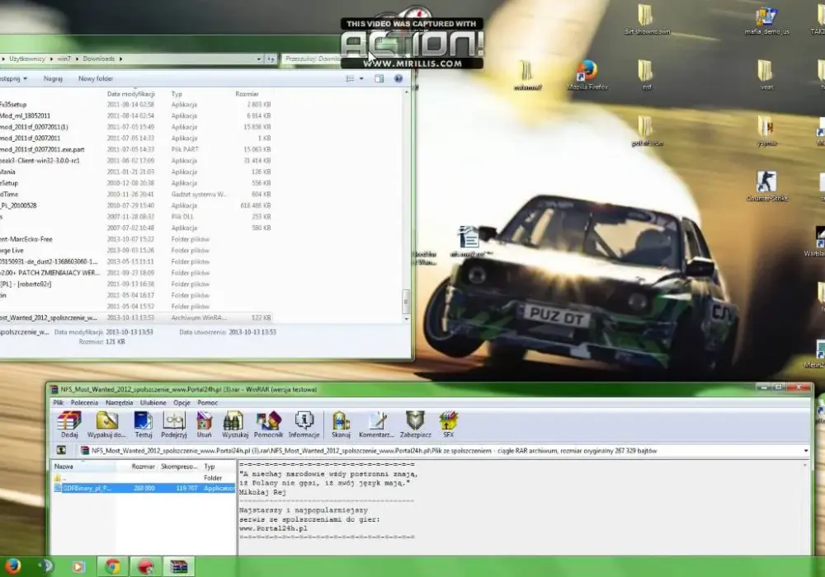Click the Nagraj button in Explorer

click(53, 79)
